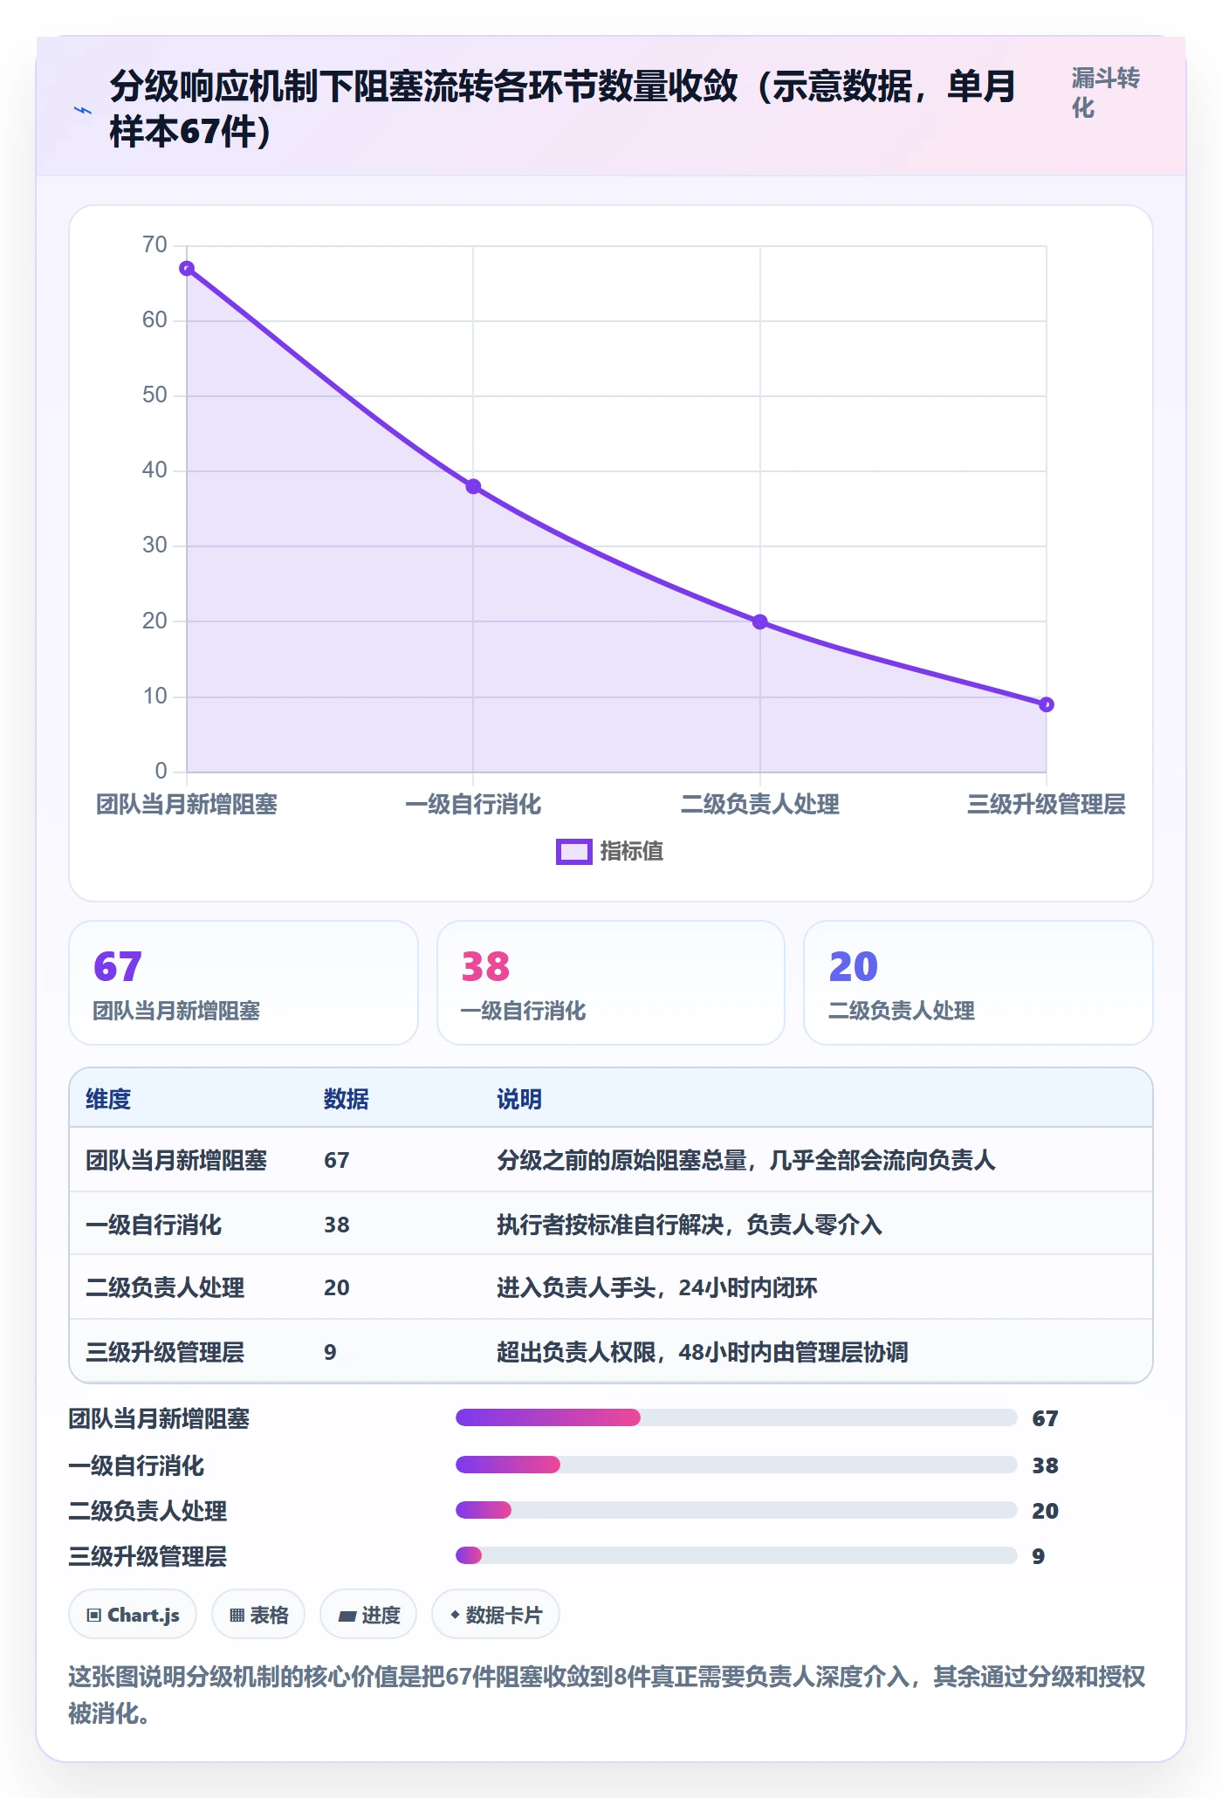This screenshot has height=1798, width=1222.
Task: Click the 数据卡片 tag chip
Action: pos(496,1615)
